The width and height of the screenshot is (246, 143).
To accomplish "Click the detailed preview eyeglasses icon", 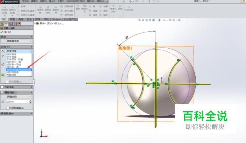I will point(9,32).
